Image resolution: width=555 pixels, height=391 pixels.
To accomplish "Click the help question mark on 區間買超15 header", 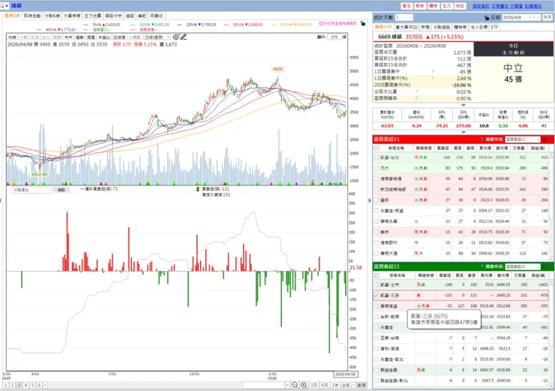I will 481,139.
